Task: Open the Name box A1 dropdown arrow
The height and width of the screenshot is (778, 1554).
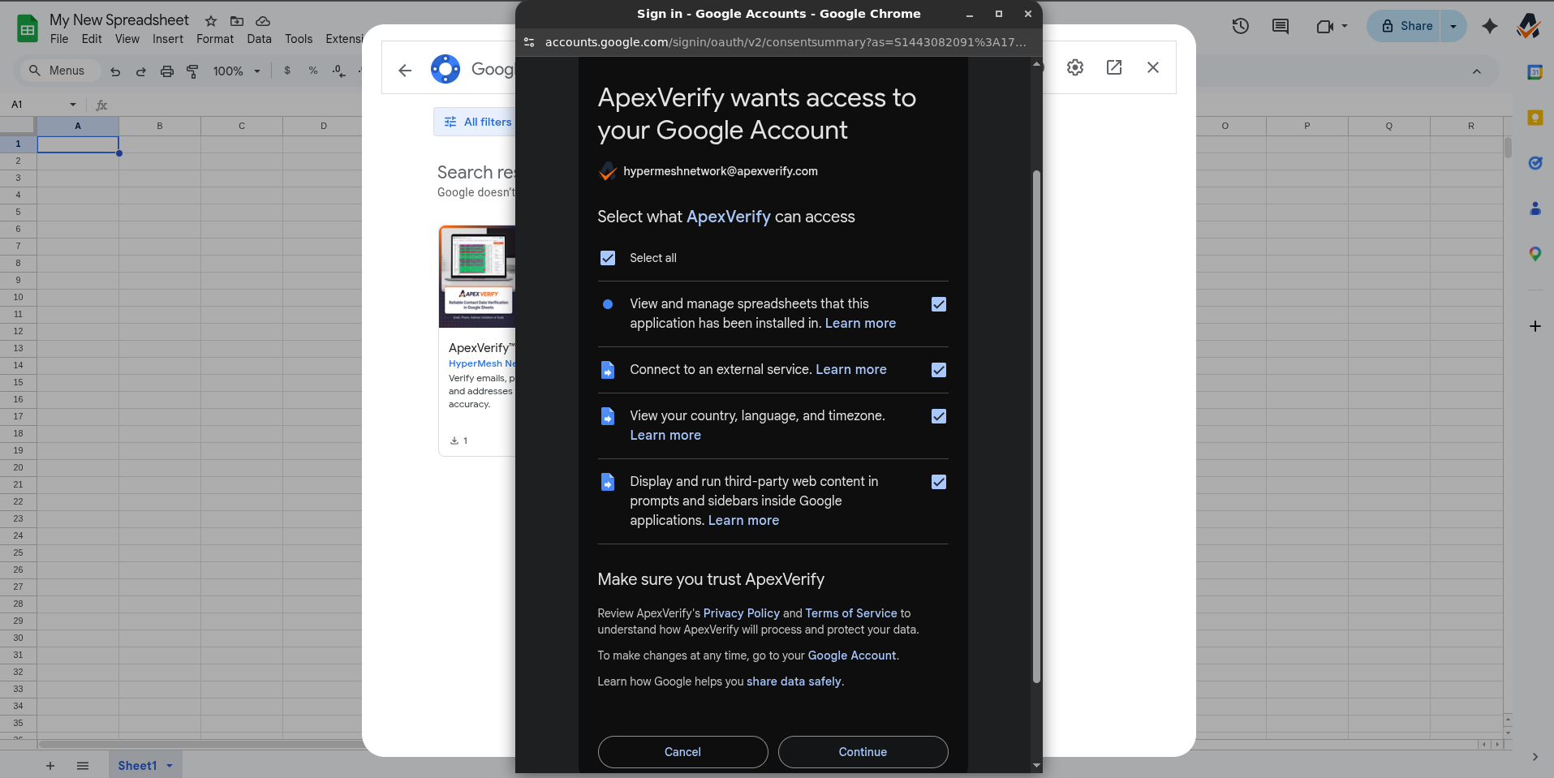Action: click(73, 105)
